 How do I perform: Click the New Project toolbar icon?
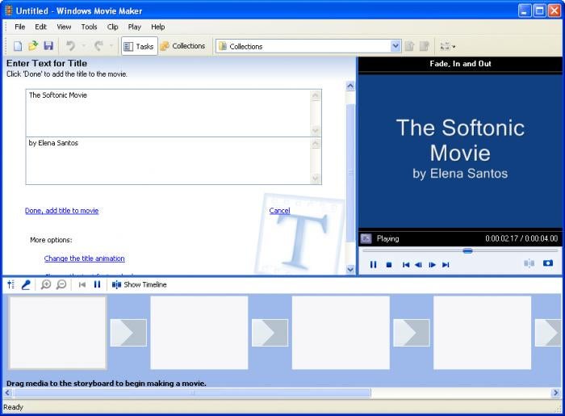(18, 46)
